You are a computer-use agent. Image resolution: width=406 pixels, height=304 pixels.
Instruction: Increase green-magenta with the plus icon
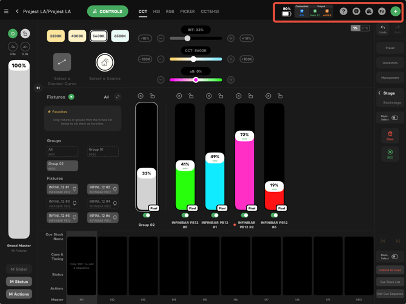click(231, 80)
